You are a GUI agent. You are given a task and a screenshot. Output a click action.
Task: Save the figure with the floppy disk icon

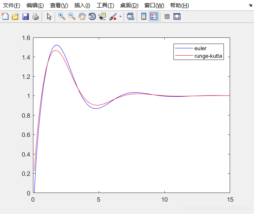pos(25,17)
